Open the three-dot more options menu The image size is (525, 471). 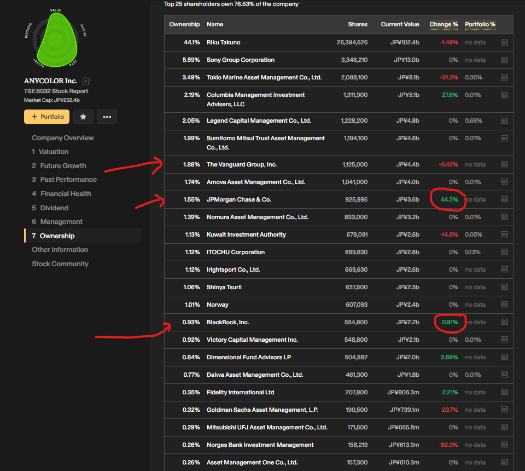click(107, 117)
